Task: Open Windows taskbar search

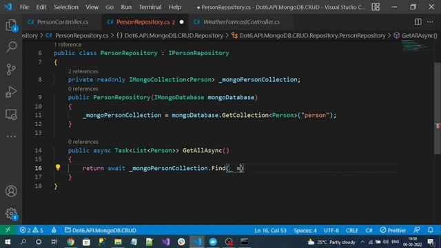Action: click(23, 242)
